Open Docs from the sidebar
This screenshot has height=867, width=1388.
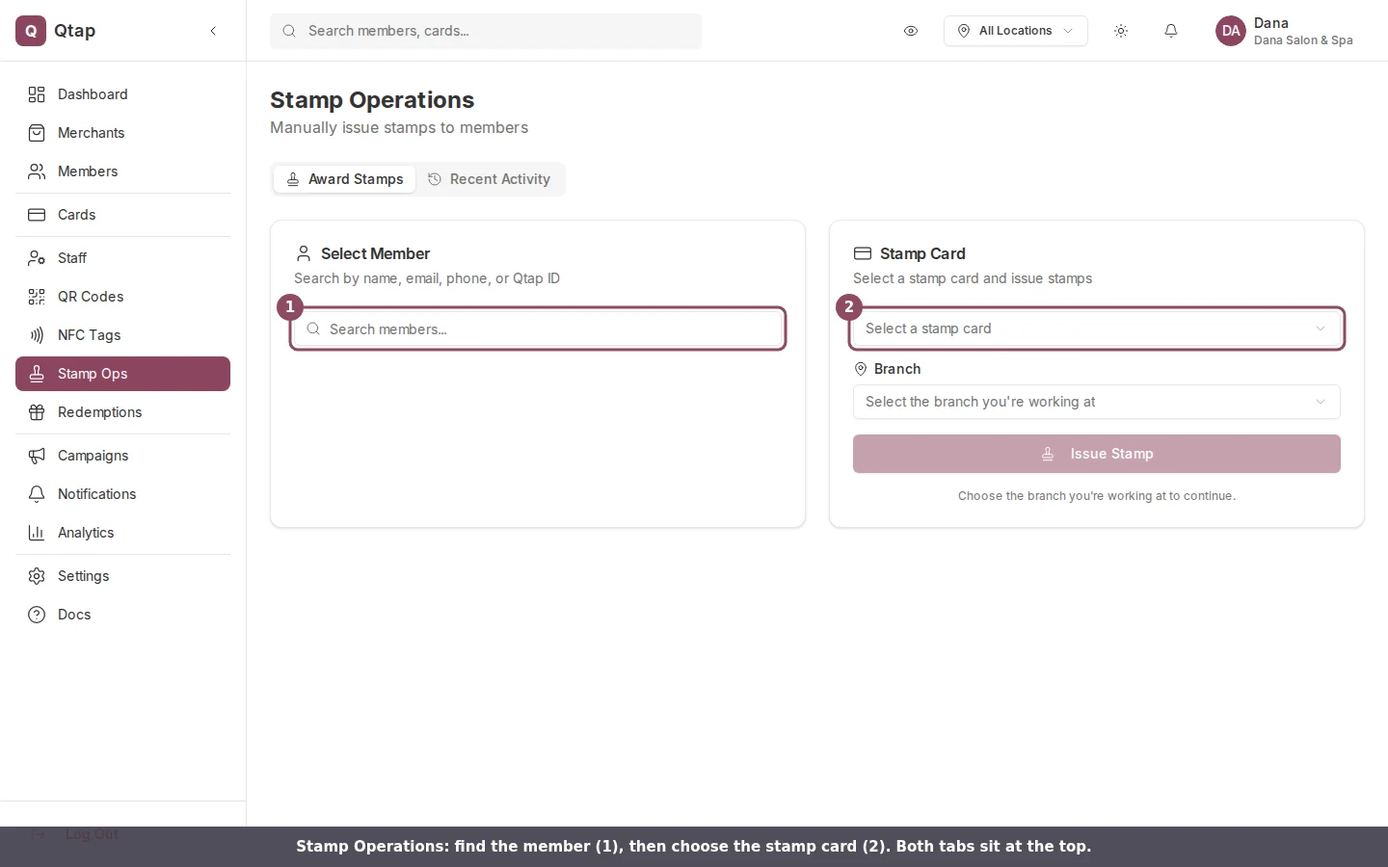[x=122, y=615]
